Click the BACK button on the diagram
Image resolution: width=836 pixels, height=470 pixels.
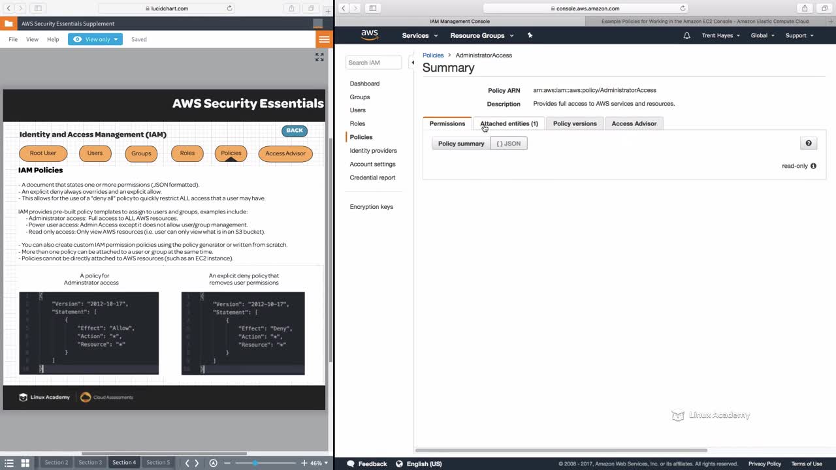point(295,131)
